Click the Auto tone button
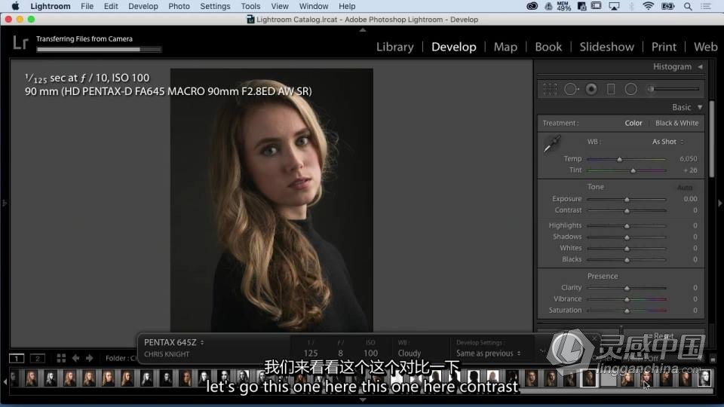 (684, 188)
